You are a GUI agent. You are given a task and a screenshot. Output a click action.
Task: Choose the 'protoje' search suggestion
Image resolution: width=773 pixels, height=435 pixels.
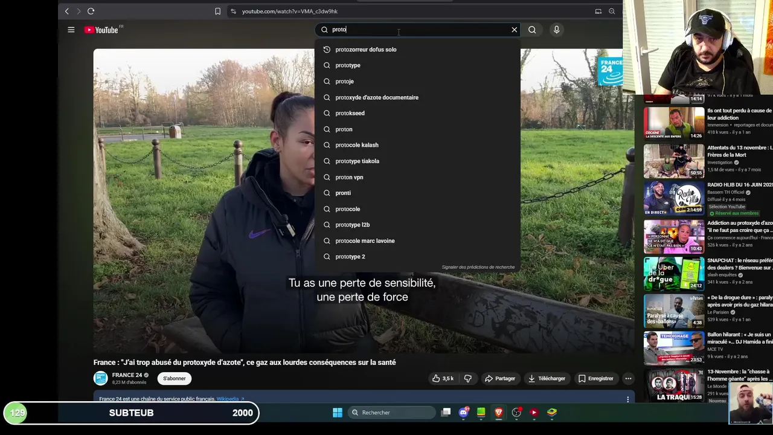coord(417,82)
